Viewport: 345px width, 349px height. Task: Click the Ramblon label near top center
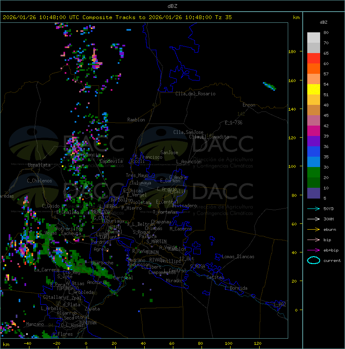tap(136, 120)
